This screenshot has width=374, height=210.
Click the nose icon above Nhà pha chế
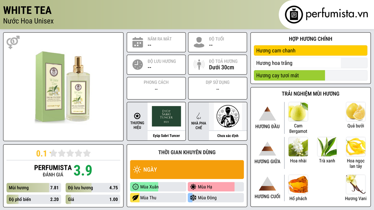(198, 116)
